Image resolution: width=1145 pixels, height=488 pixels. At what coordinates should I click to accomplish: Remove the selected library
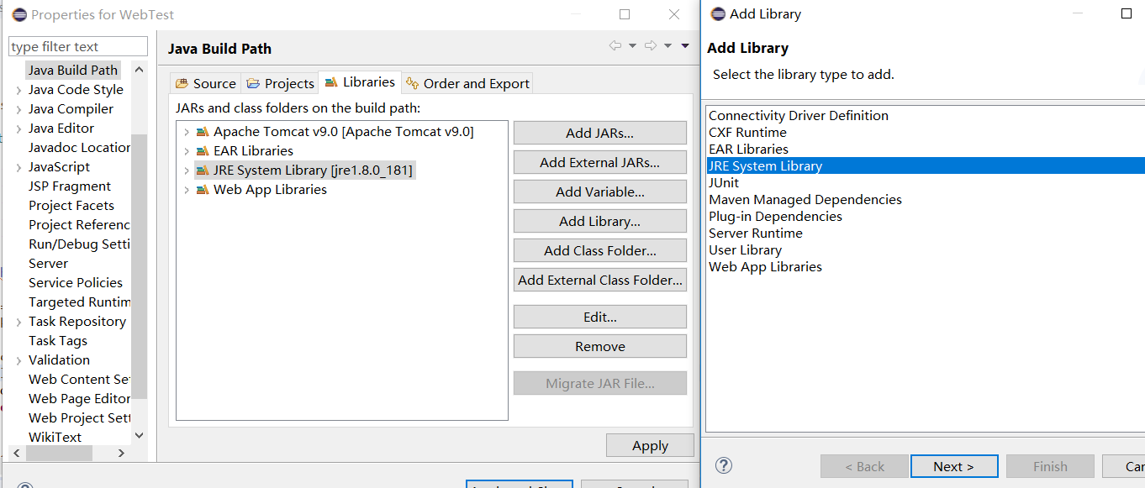(x=600, y=346)
